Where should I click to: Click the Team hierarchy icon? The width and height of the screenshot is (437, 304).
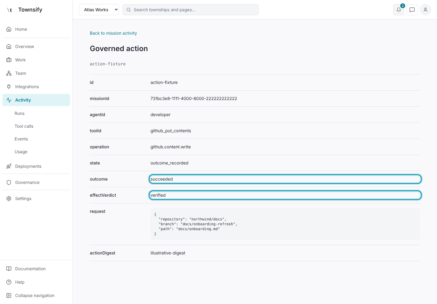point(9,73)
